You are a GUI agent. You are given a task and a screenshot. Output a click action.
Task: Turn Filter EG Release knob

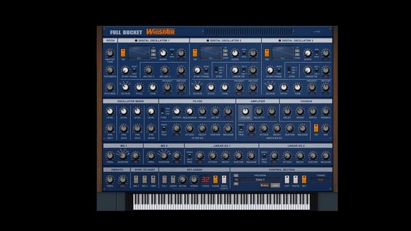point(228,128)
